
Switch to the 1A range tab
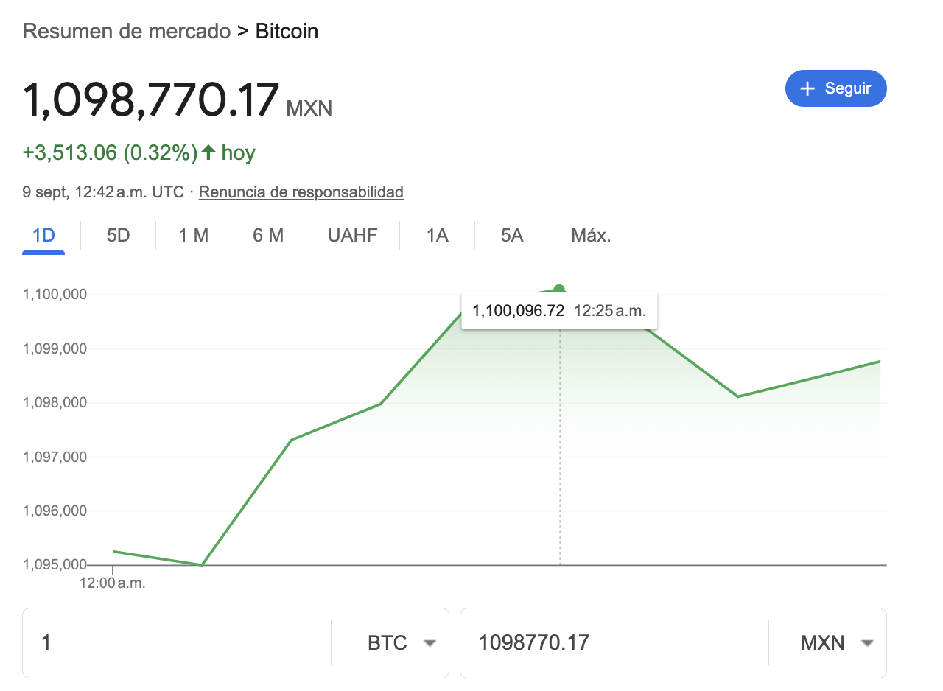pos(437,236)
